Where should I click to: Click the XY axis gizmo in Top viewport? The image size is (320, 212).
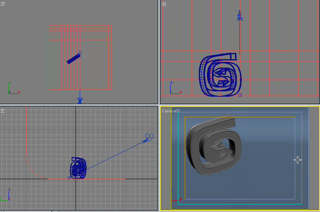(x=13, y=89)
